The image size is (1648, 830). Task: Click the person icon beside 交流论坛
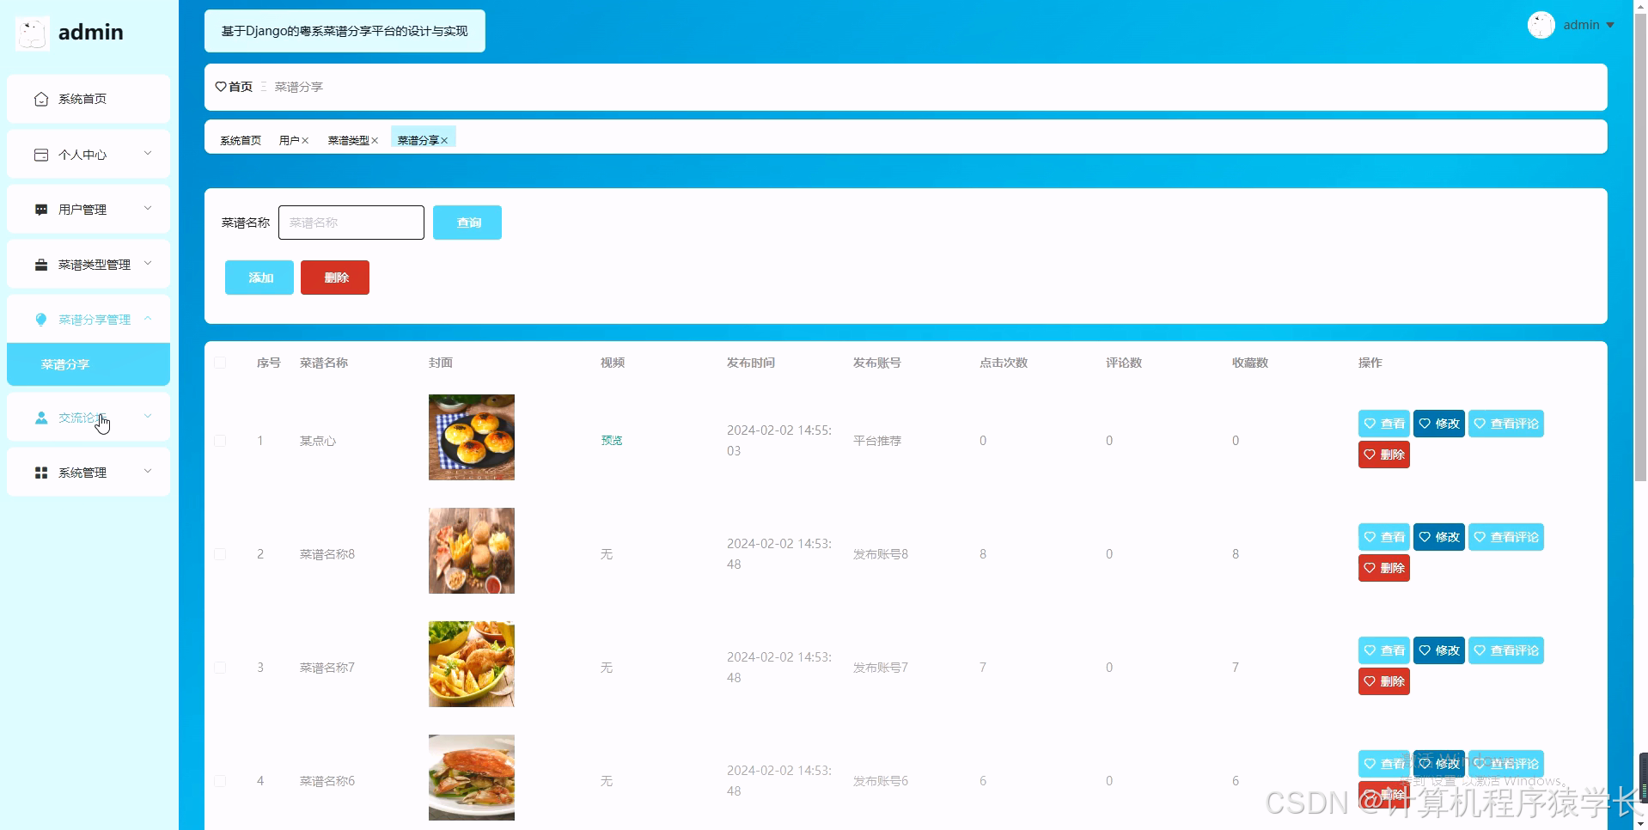coord(41,418)
